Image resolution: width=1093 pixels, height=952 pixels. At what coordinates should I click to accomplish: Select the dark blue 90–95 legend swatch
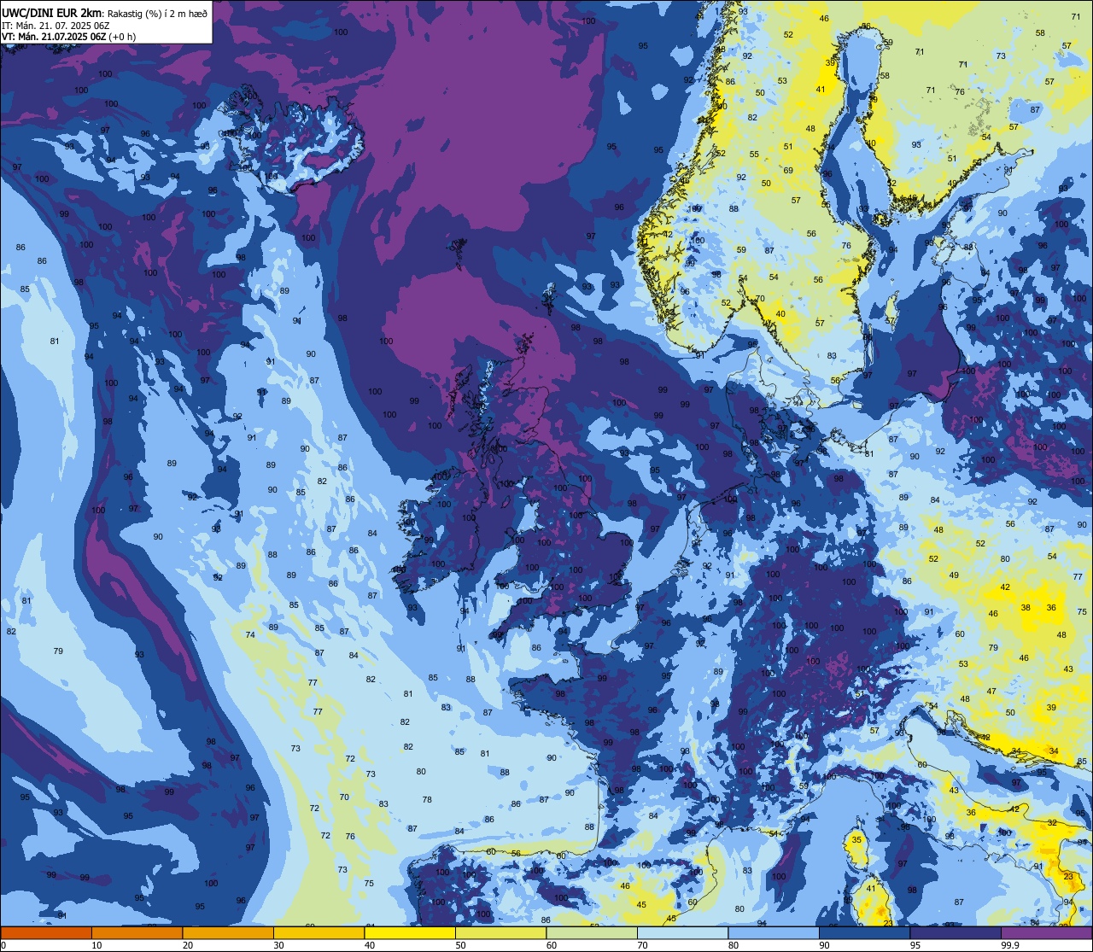click(x=864, y=932)
